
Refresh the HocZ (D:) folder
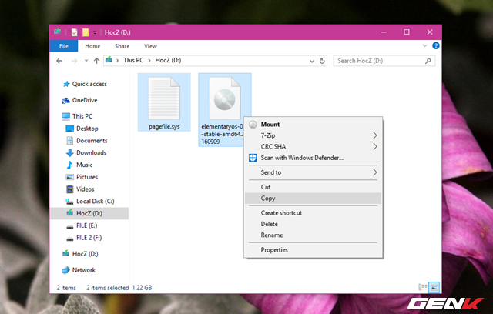322,61
